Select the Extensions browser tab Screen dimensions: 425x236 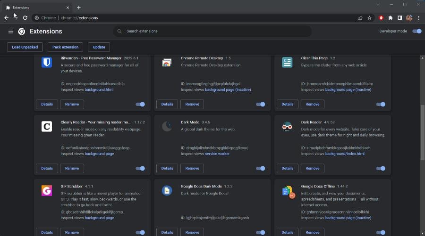pos(37,8)
